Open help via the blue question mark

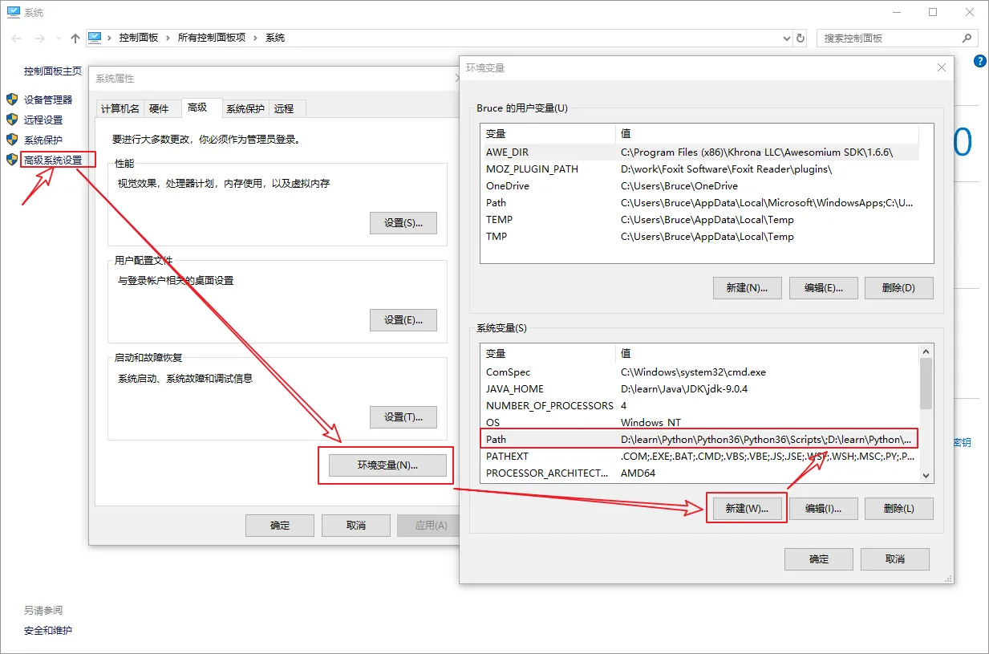tap(979, 61)
